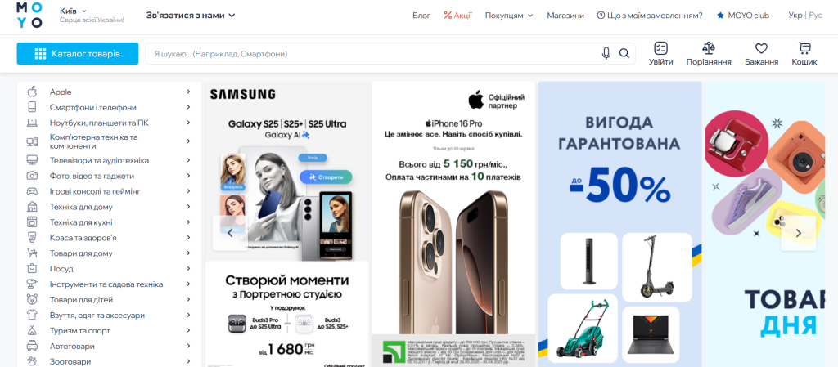Click the Увійти login icon
Viewport: 838px width, 367px height.
click(661, 54)
